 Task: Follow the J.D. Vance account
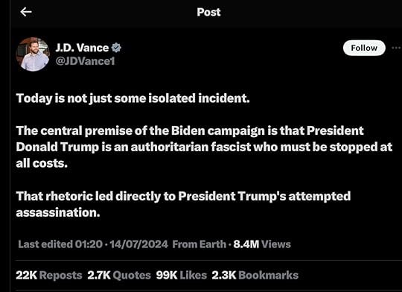(364, 48)
